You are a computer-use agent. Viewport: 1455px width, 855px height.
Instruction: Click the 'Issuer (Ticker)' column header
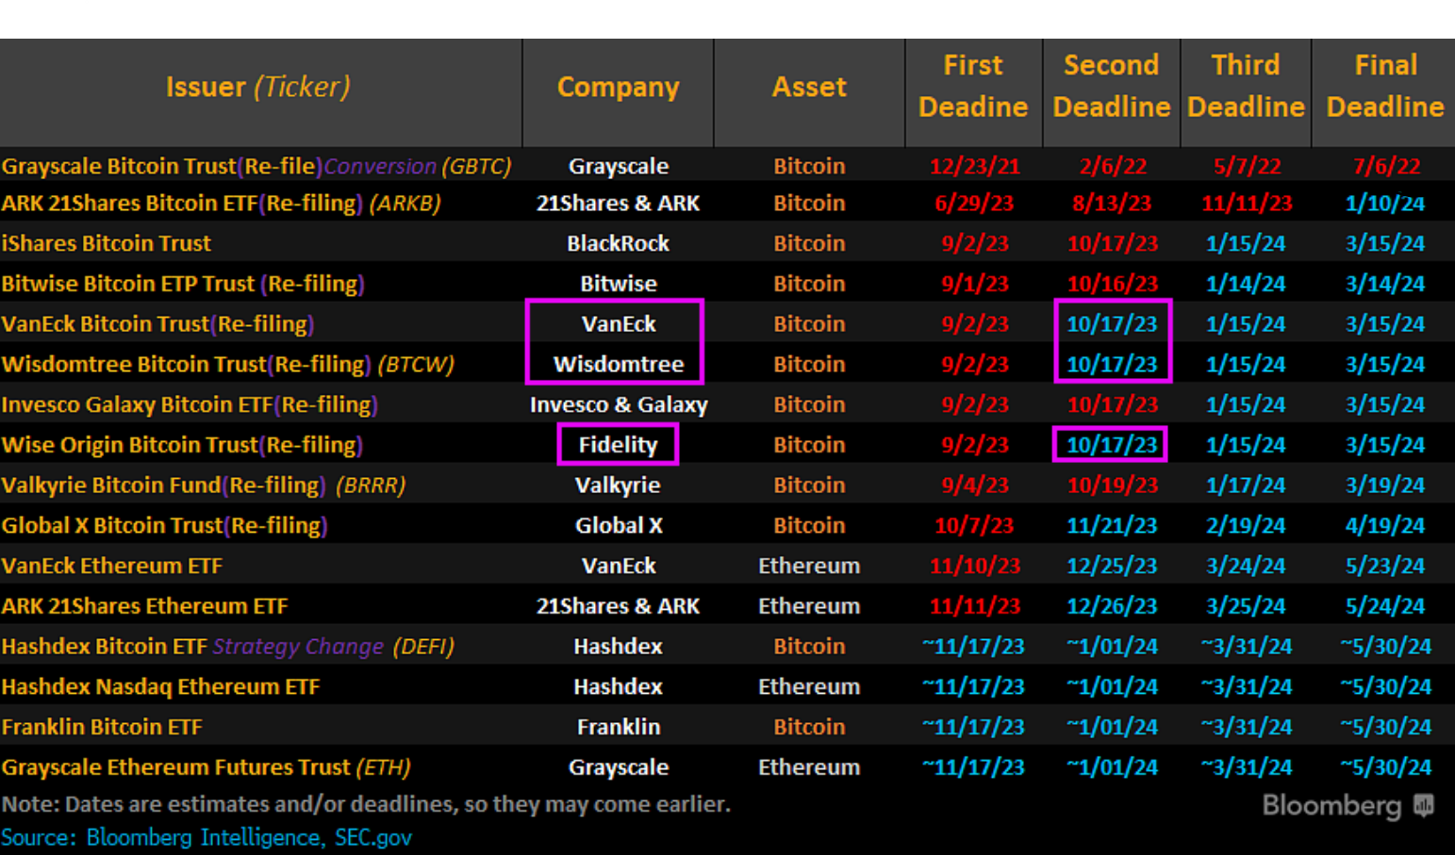pyautogui.click(x=258, y=87)
